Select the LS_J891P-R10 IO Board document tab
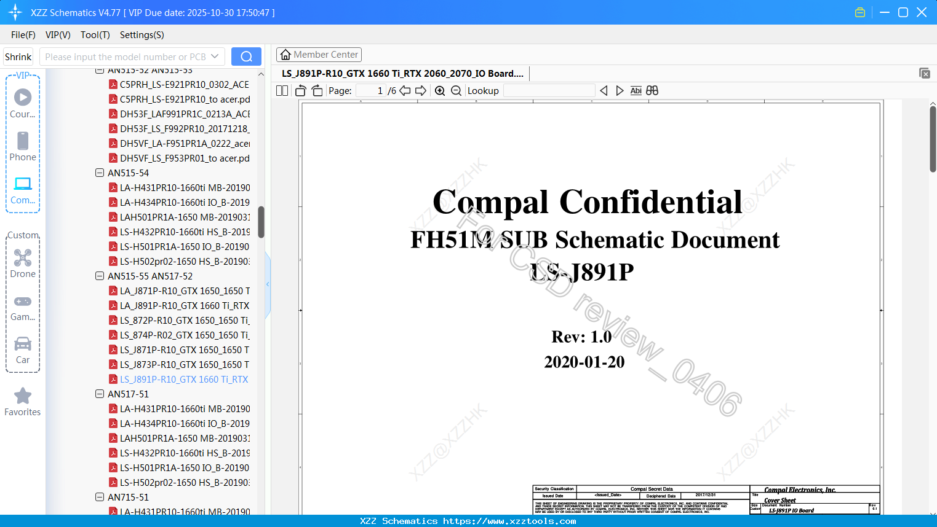The image size is (937, 527). [x=402, y=74]
